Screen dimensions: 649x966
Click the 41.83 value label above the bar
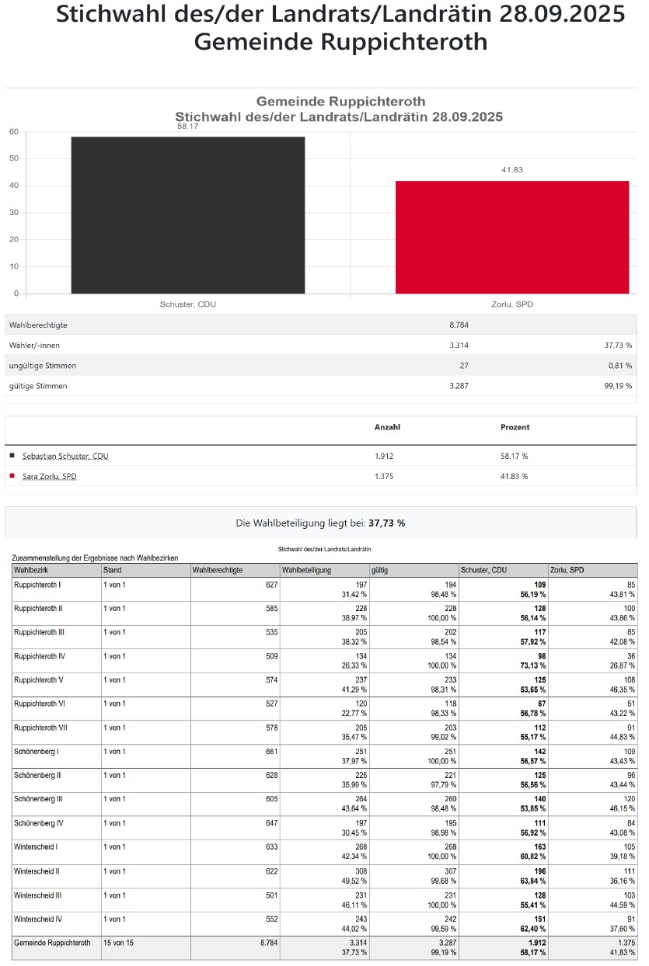(x=512, y=170)
